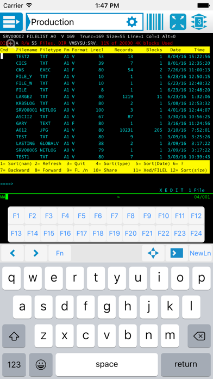Tap the letter g key
213x379 pixels.
pos(106,307)
